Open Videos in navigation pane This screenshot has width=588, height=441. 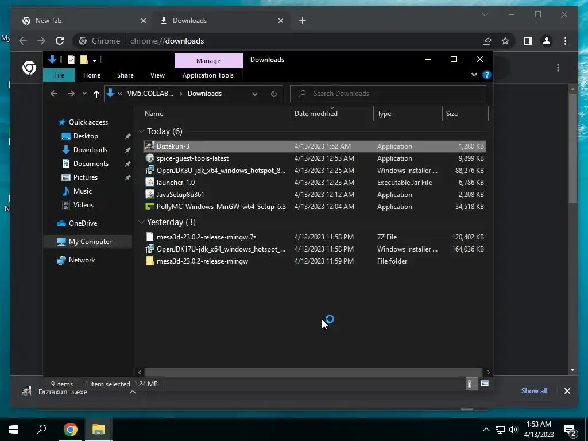tap(83, 205)
